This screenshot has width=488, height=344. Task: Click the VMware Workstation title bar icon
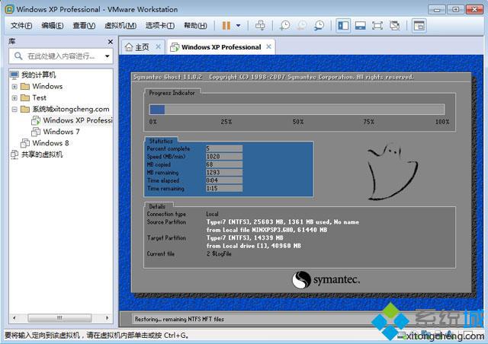[x=9, y=9]
